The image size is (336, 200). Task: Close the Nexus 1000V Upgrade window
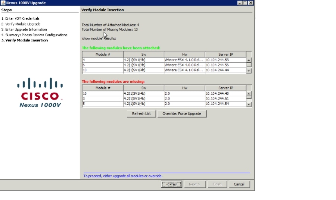tap(251, 3)
